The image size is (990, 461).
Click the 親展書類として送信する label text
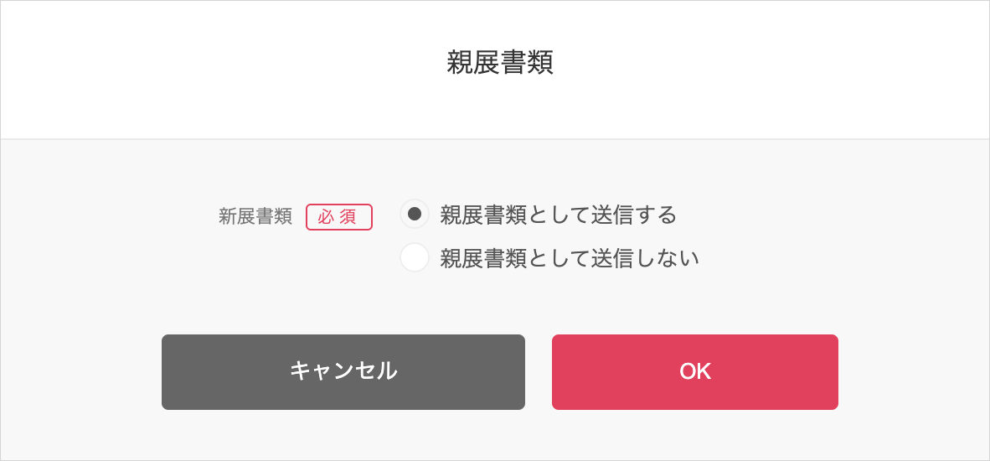(x=558, y=215)
